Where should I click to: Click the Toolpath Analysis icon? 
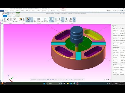click(x=66, y=20)
